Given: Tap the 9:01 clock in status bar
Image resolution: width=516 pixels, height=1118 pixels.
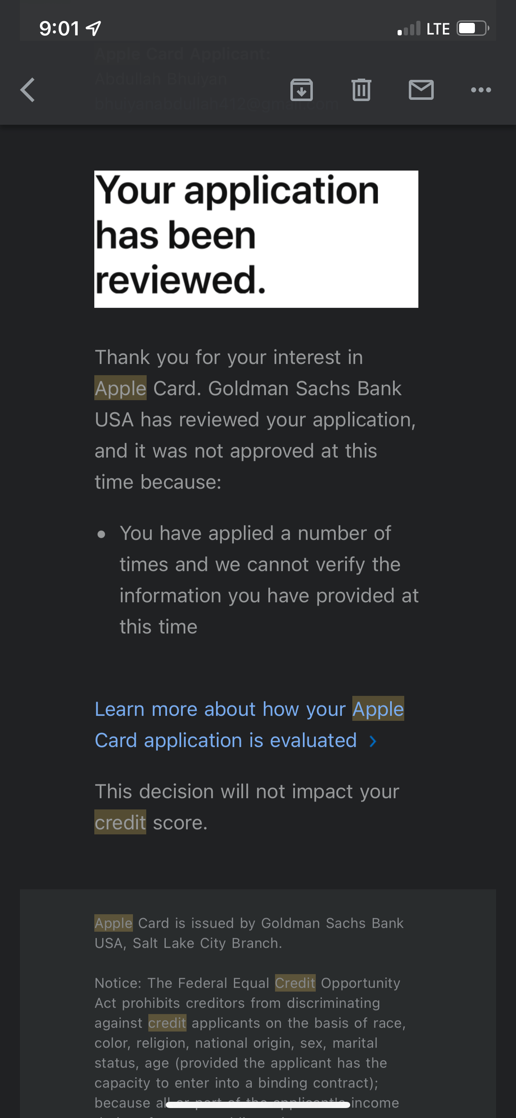Looking at the screenshot, I should tap(59, 29).
